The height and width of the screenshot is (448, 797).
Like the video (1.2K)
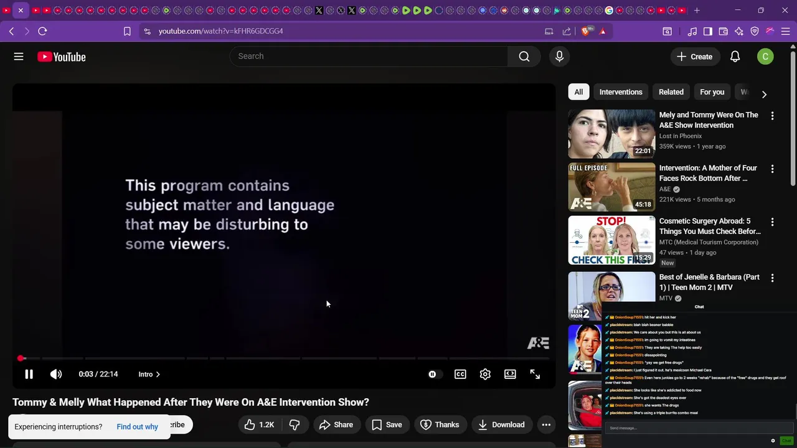[x=259, y=424]
